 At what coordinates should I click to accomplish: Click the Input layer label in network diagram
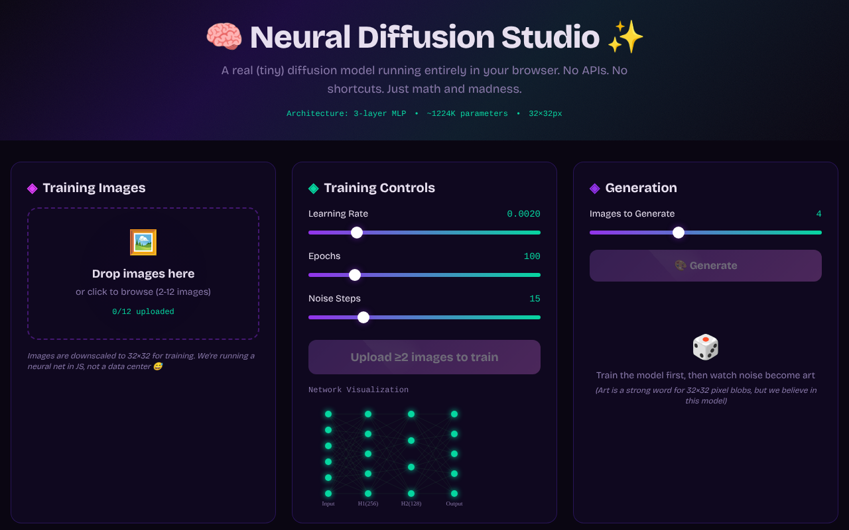(x=328, y=503)
